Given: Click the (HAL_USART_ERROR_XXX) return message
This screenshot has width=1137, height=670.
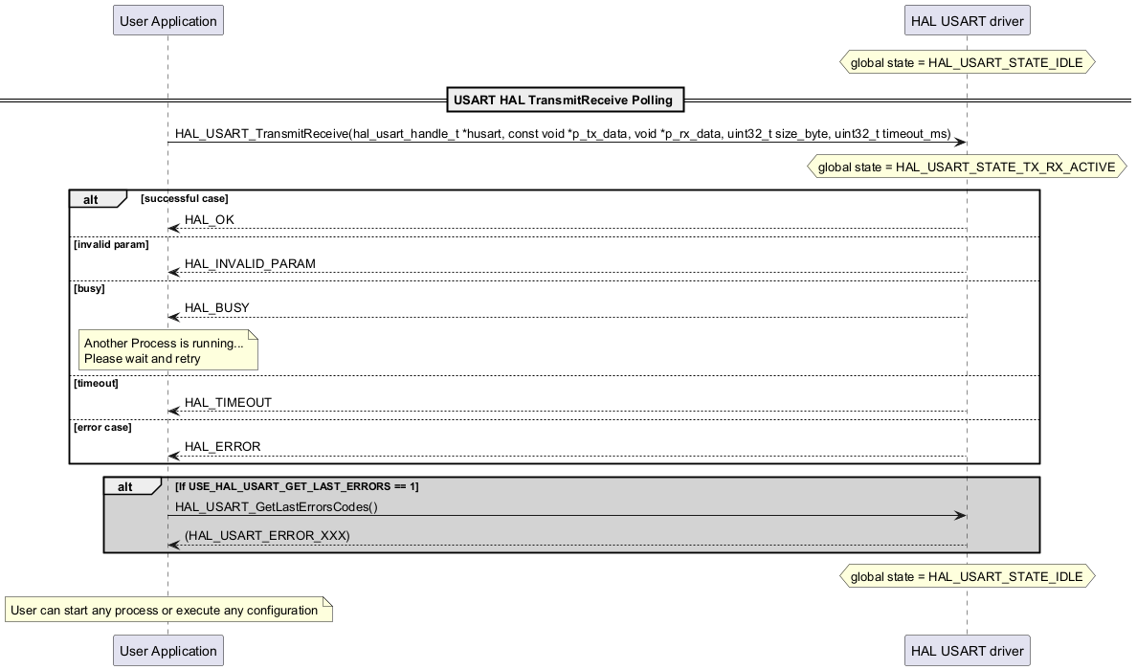Looking at the screenshot, I should pyautogui.click(x=267, y=536).
